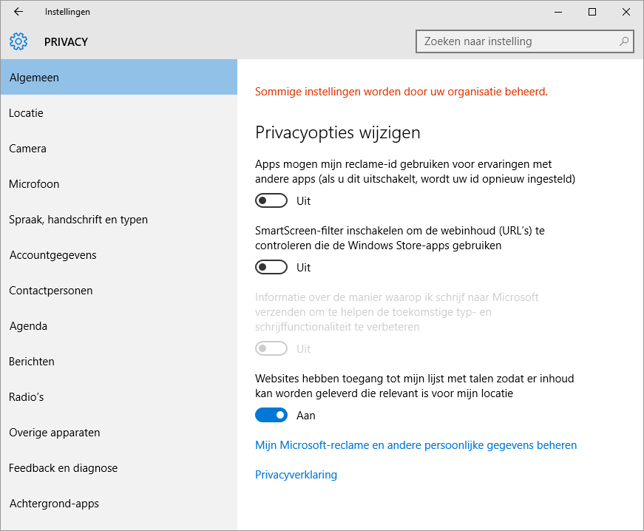Screen dimensions: 644x531
Task: Select the Berichten section
Action: 31,361
